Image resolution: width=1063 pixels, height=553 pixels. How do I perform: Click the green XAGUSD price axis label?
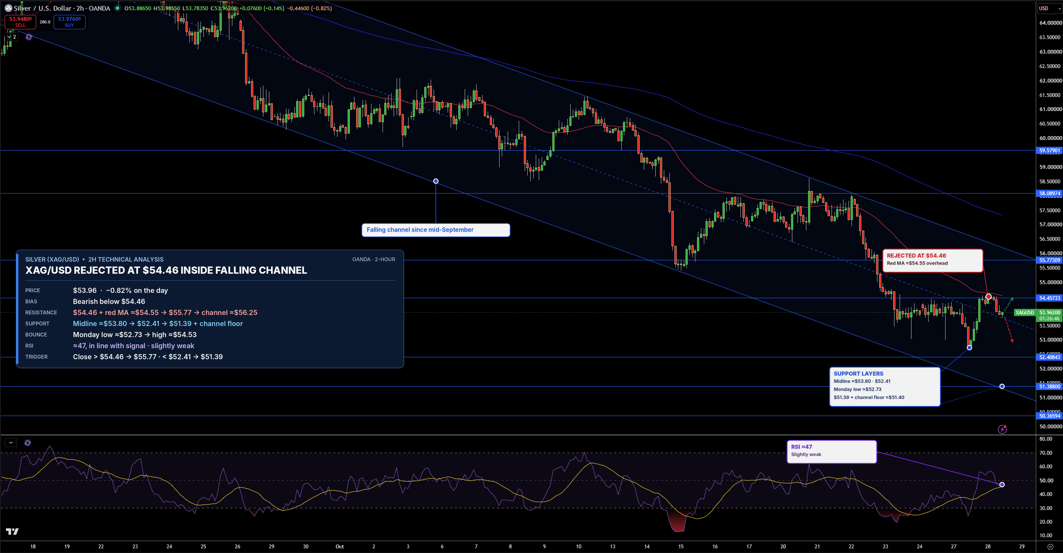[x=1024, y=312]
